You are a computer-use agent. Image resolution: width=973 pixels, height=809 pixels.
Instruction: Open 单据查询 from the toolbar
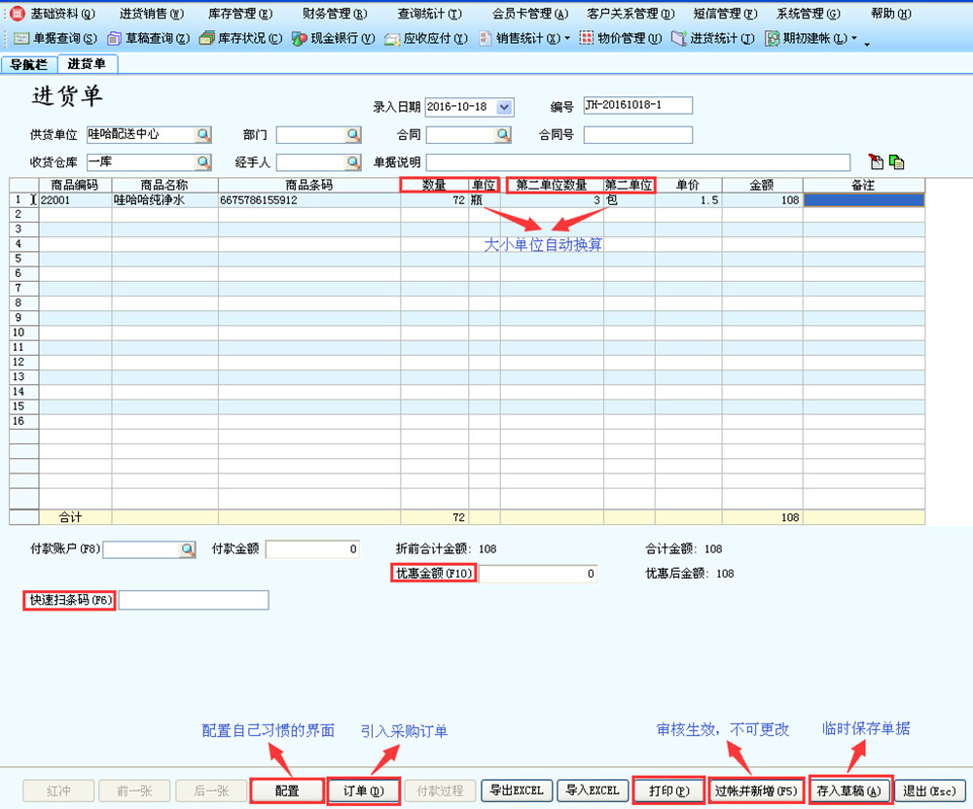(x=55, y=39)
